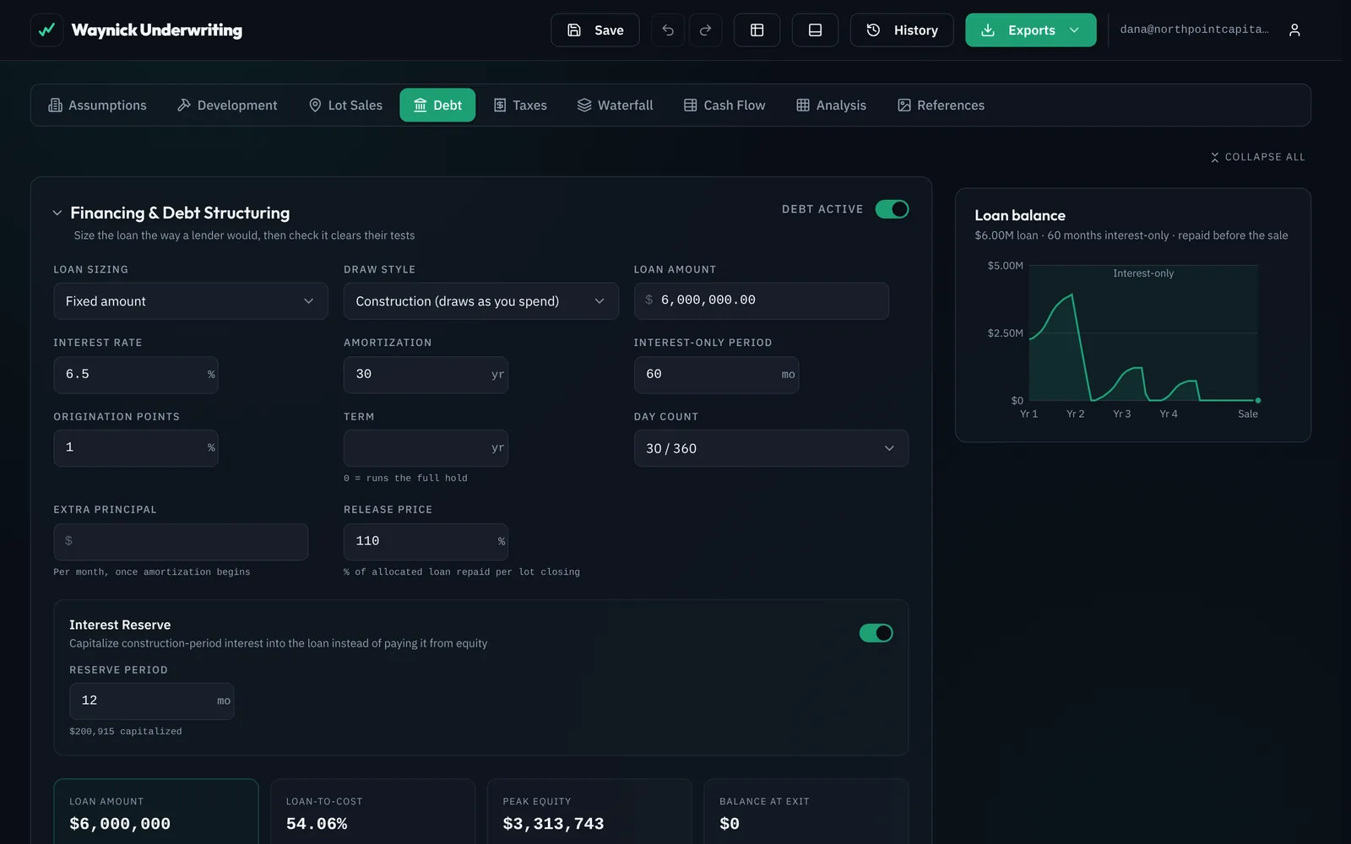
Task: Collapse the Financing & Debt Structuring section
Action: tap(57, 213)
